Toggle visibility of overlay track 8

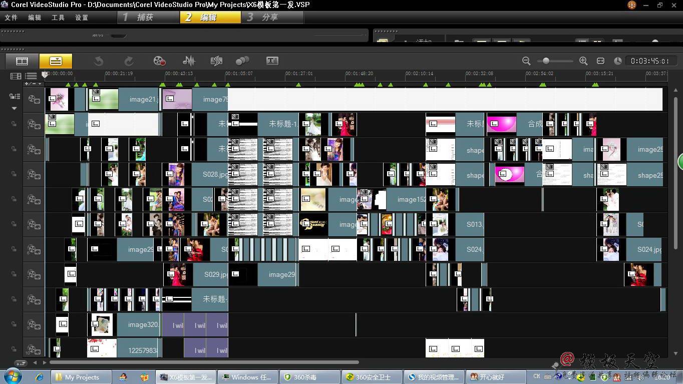click(x=34, y=299)
